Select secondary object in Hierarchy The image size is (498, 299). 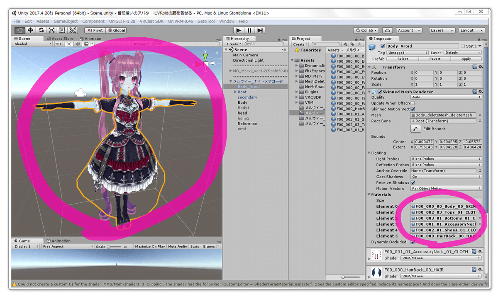pos(247,97)
